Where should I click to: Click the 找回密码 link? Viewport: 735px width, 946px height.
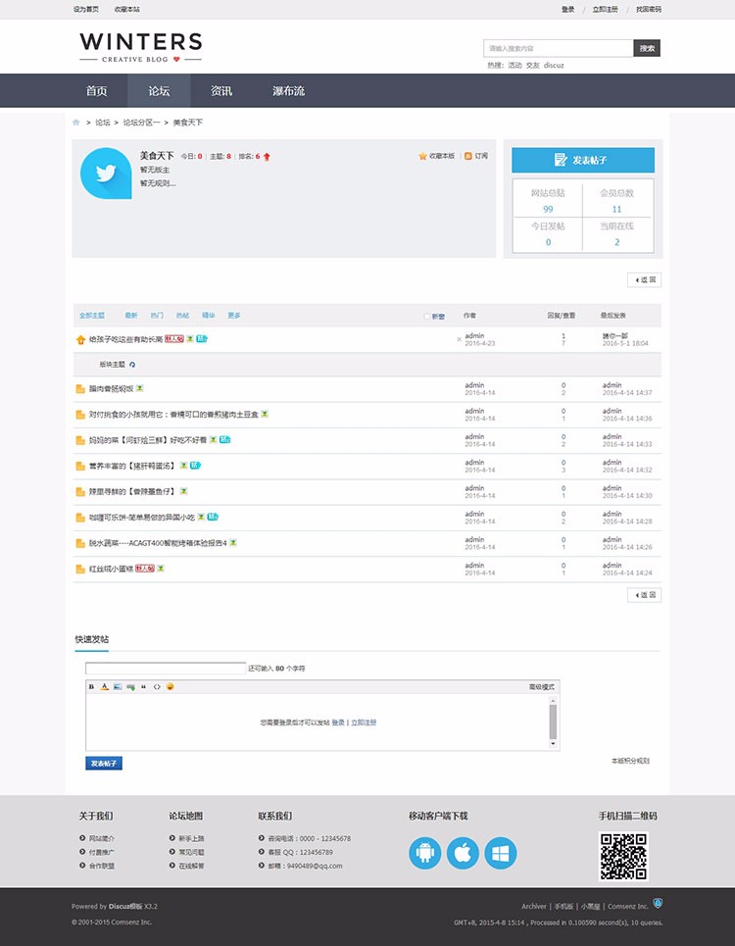649,10
